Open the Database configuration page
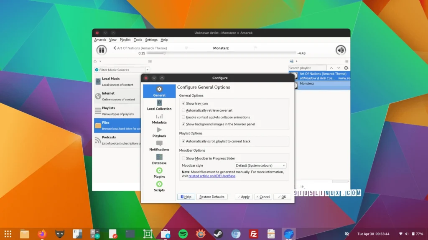 [159, 160]
